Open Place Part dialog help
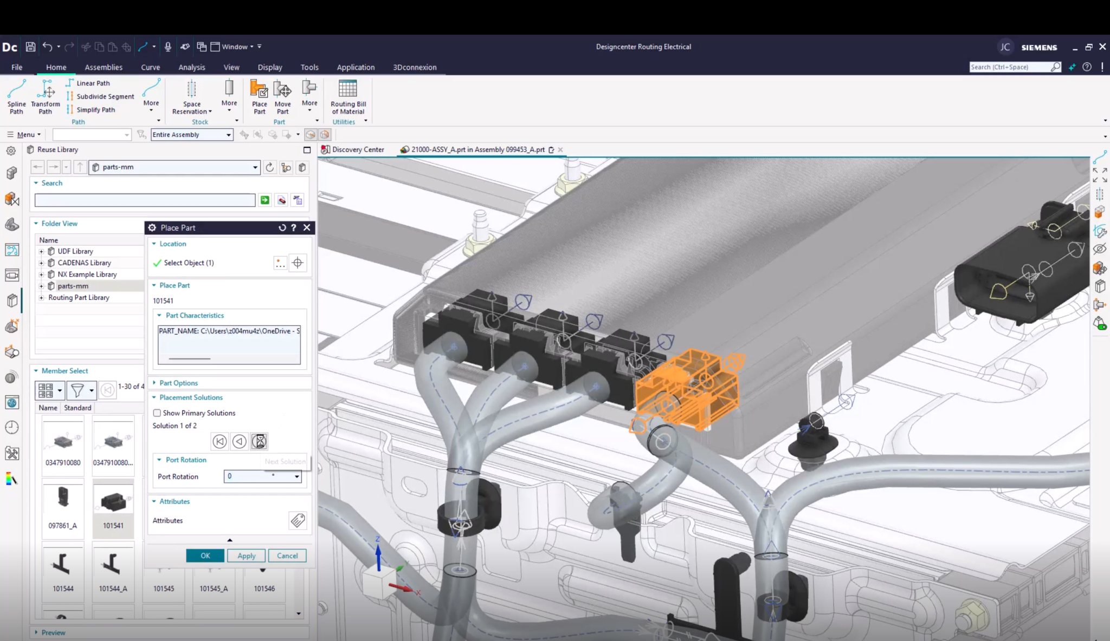 (x=294, y=228)
